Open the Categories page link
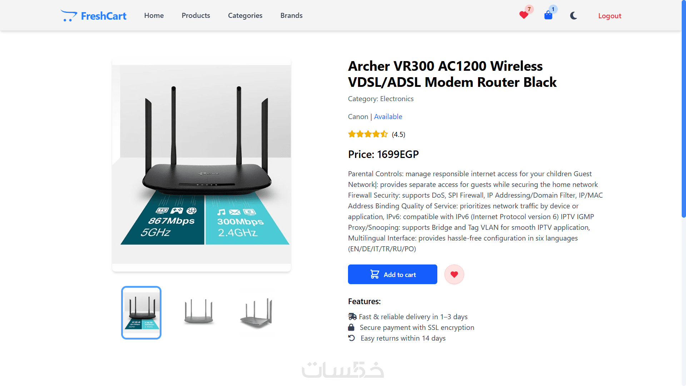686x386 pixels. click(x=245, y=15)
